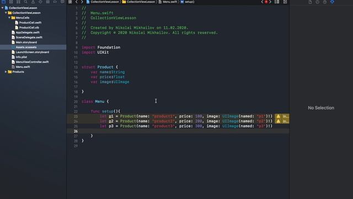Open Info.plist file
Viewport: 353px width, 199px height.
[x=22, y=57]
